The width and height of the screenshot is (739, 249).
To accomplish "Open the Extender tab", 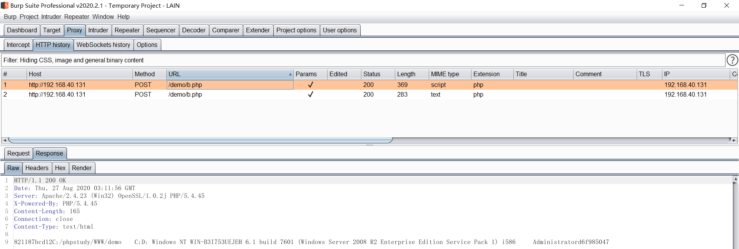I will click(258, 30).
